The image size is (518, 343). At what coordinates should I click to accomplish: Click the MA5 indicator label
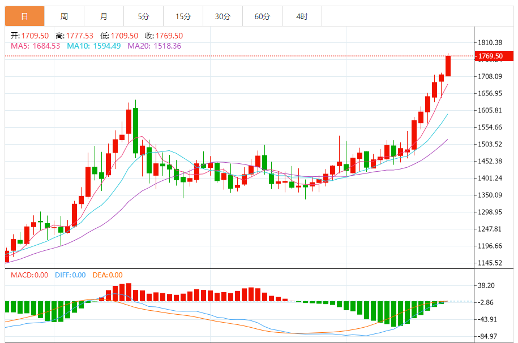tap(35, 46)
